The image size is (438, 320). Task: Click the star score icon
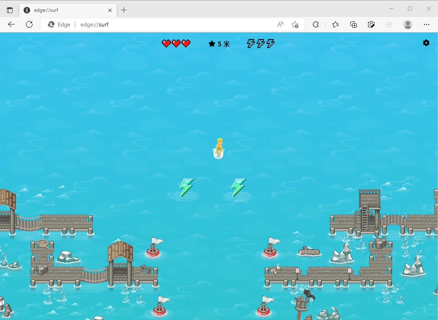coord(212,44)
